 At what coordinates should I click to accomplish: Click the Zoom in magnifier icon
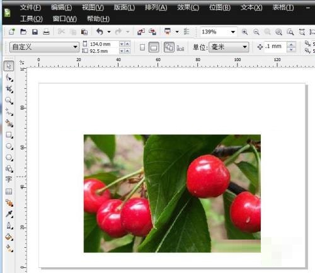(x=244, y=32)
